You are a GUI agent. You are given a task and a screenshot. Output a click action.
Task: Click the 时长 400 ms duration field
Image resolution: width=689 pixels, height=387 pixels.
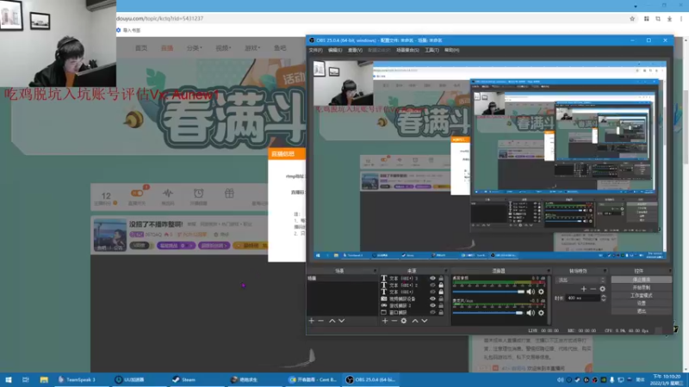click(583, 298)
